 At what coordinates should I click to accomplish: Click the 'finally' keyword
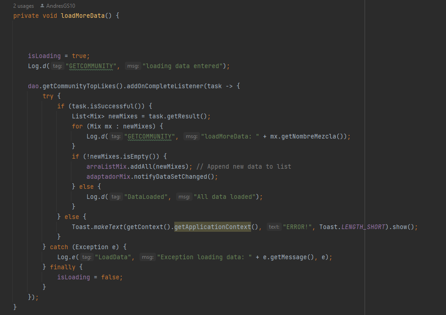(x=63, y=267)
